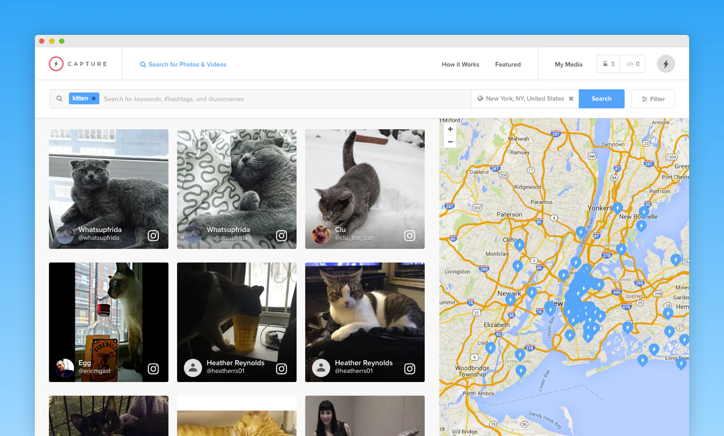Click the search icon beside Search for Photos
The height and width of the screenshot is (436, 724).
point(143,64)
